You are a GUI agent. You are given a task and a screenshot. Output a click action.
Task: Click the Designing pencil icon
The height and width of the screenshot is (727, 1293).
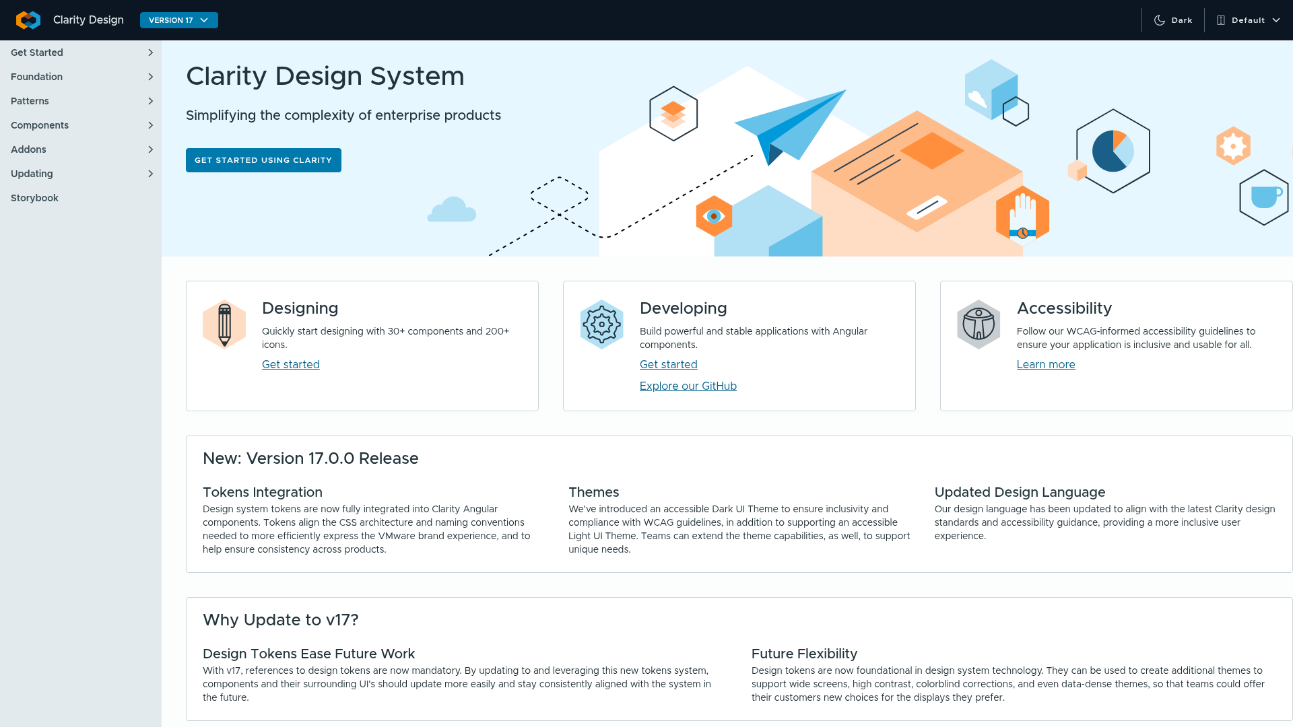(224, 324)
